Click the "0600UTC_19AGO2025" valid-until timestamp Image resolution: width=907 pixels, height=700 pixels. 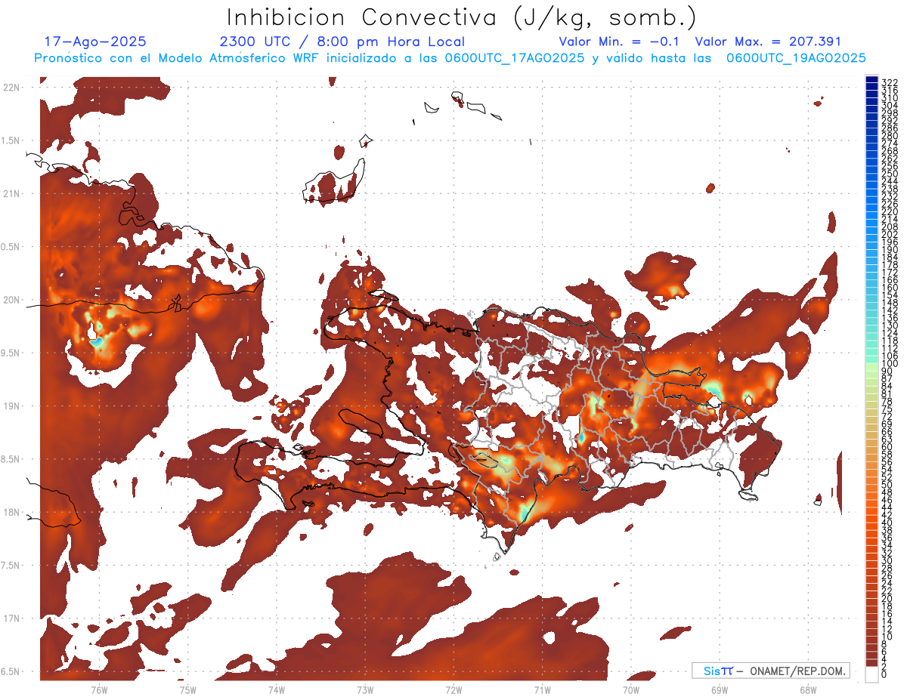[796, 57]
